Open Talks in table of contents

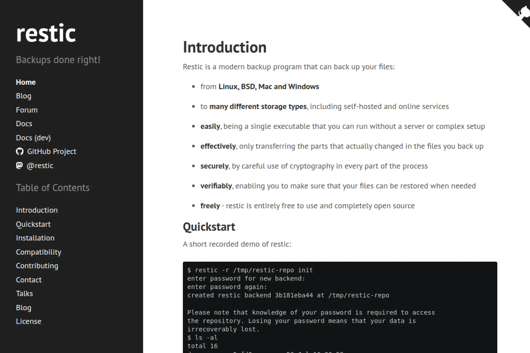(x=24, y=293)
